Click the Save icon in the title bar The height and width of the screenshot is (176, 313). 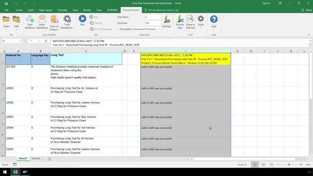coord(6,3)
